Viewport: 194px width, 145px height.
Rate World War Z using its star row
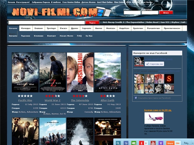[53, 96]
